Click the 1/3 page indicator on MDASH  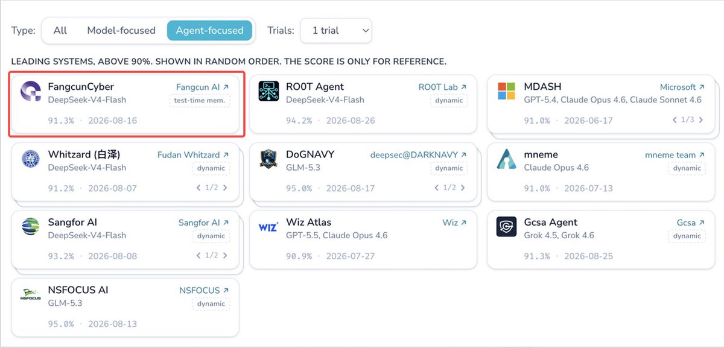[688, 120]
